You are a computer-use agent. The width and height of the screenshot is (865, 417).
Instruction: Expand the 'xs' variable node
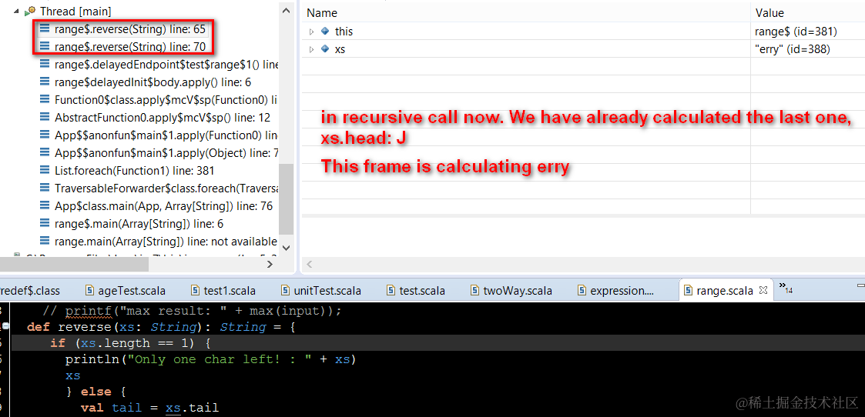[312, 49]
